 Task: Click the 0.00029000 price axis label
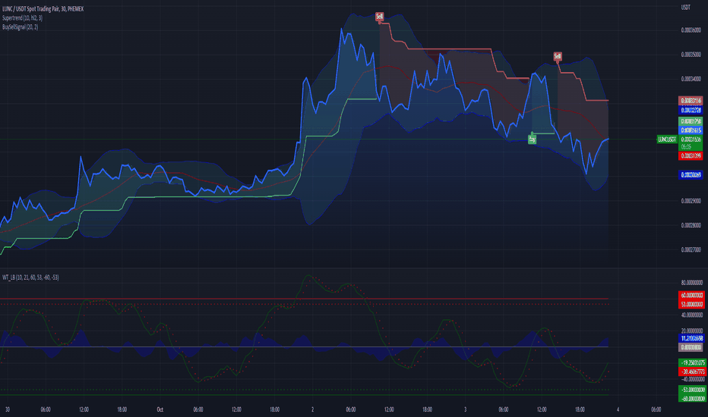[x=691, y=201]
